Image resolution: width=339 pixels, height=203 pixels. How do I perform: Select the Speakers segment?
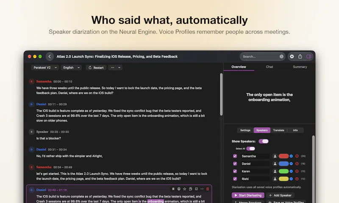[x=262, y=130]
